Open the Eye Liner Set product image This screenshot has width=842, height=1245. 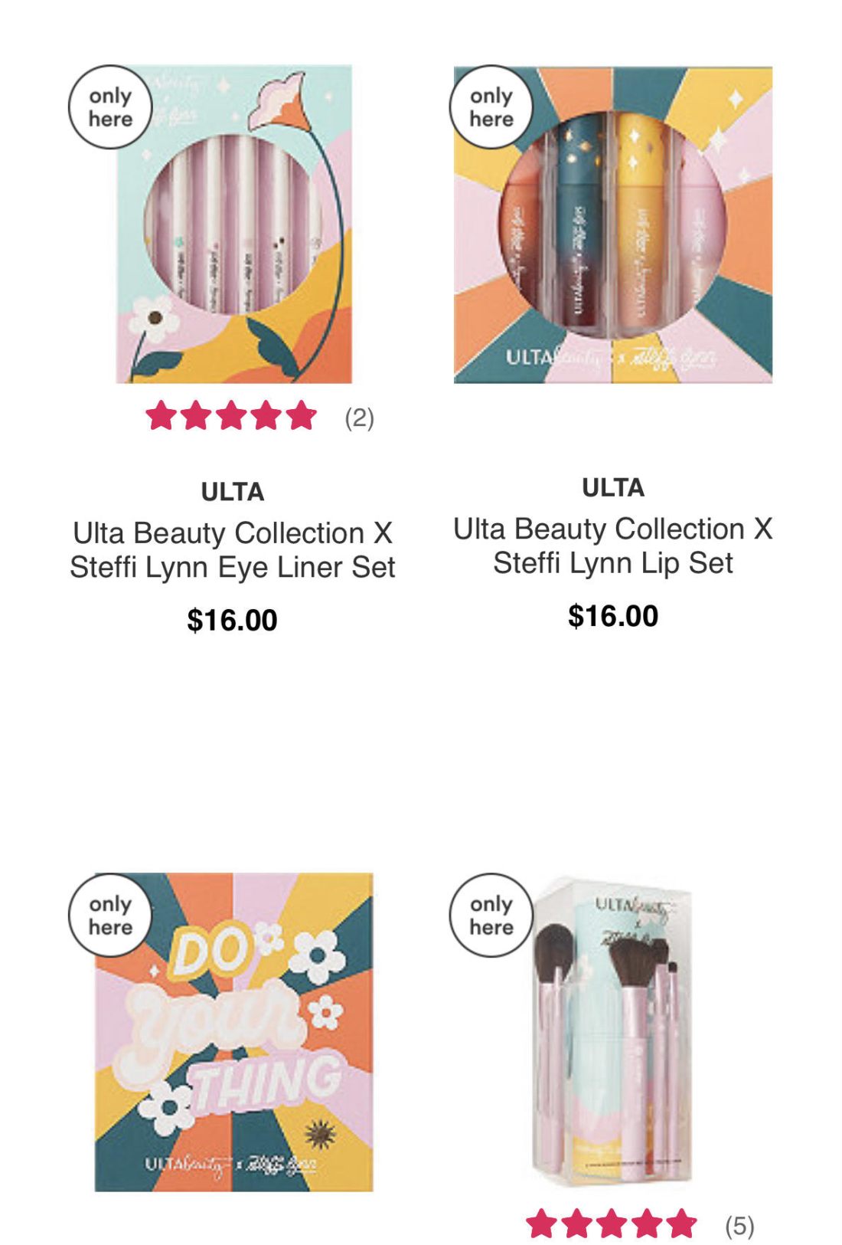coord(233,224)
